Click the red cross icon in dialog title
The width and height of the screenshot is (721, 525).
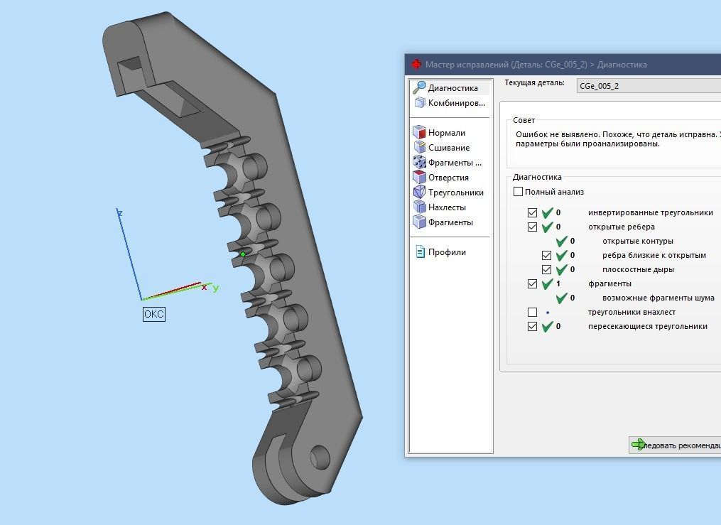[416, 65]
